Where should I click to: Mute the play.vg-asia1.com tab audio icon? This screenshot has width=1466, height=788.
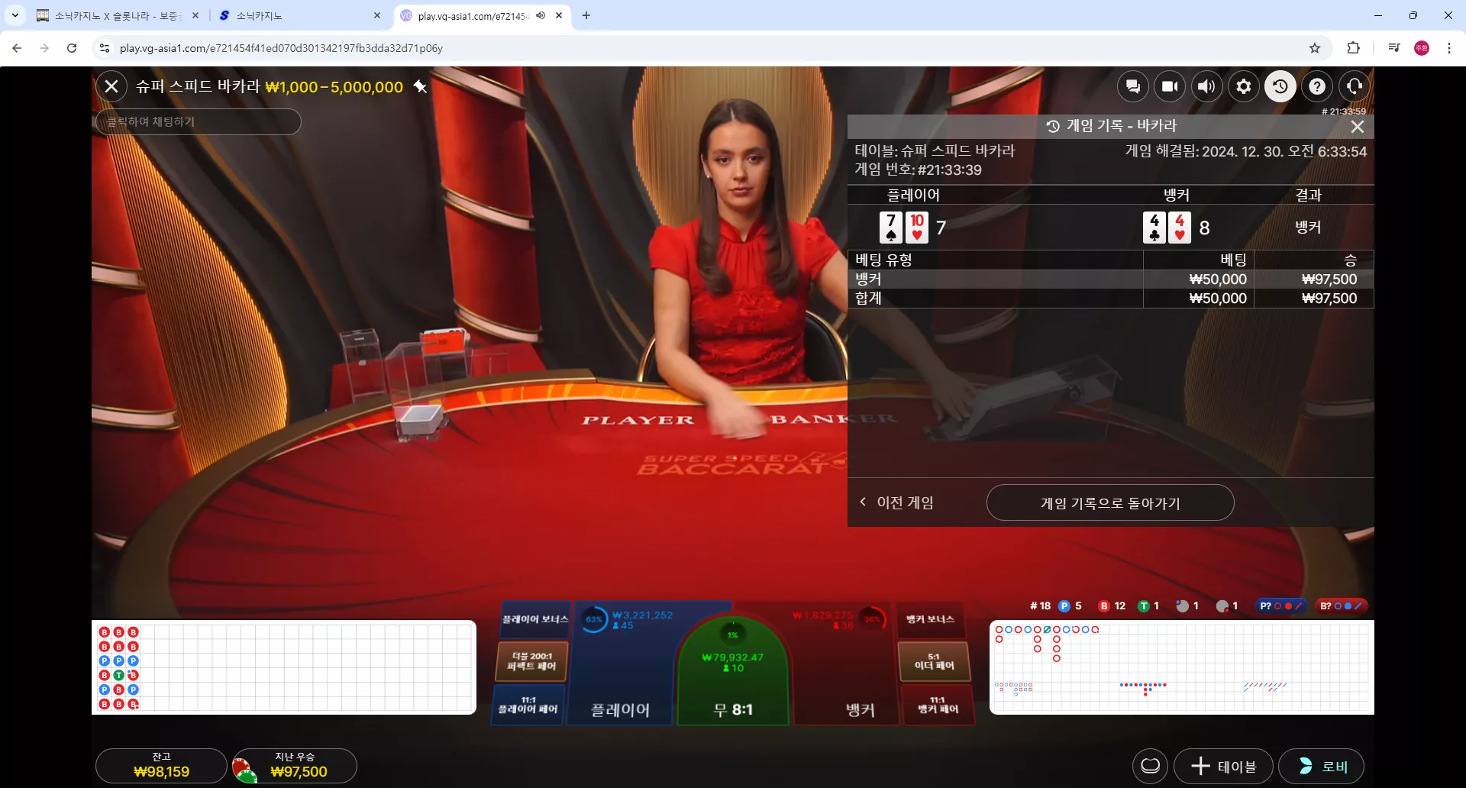tap(541, 15)
